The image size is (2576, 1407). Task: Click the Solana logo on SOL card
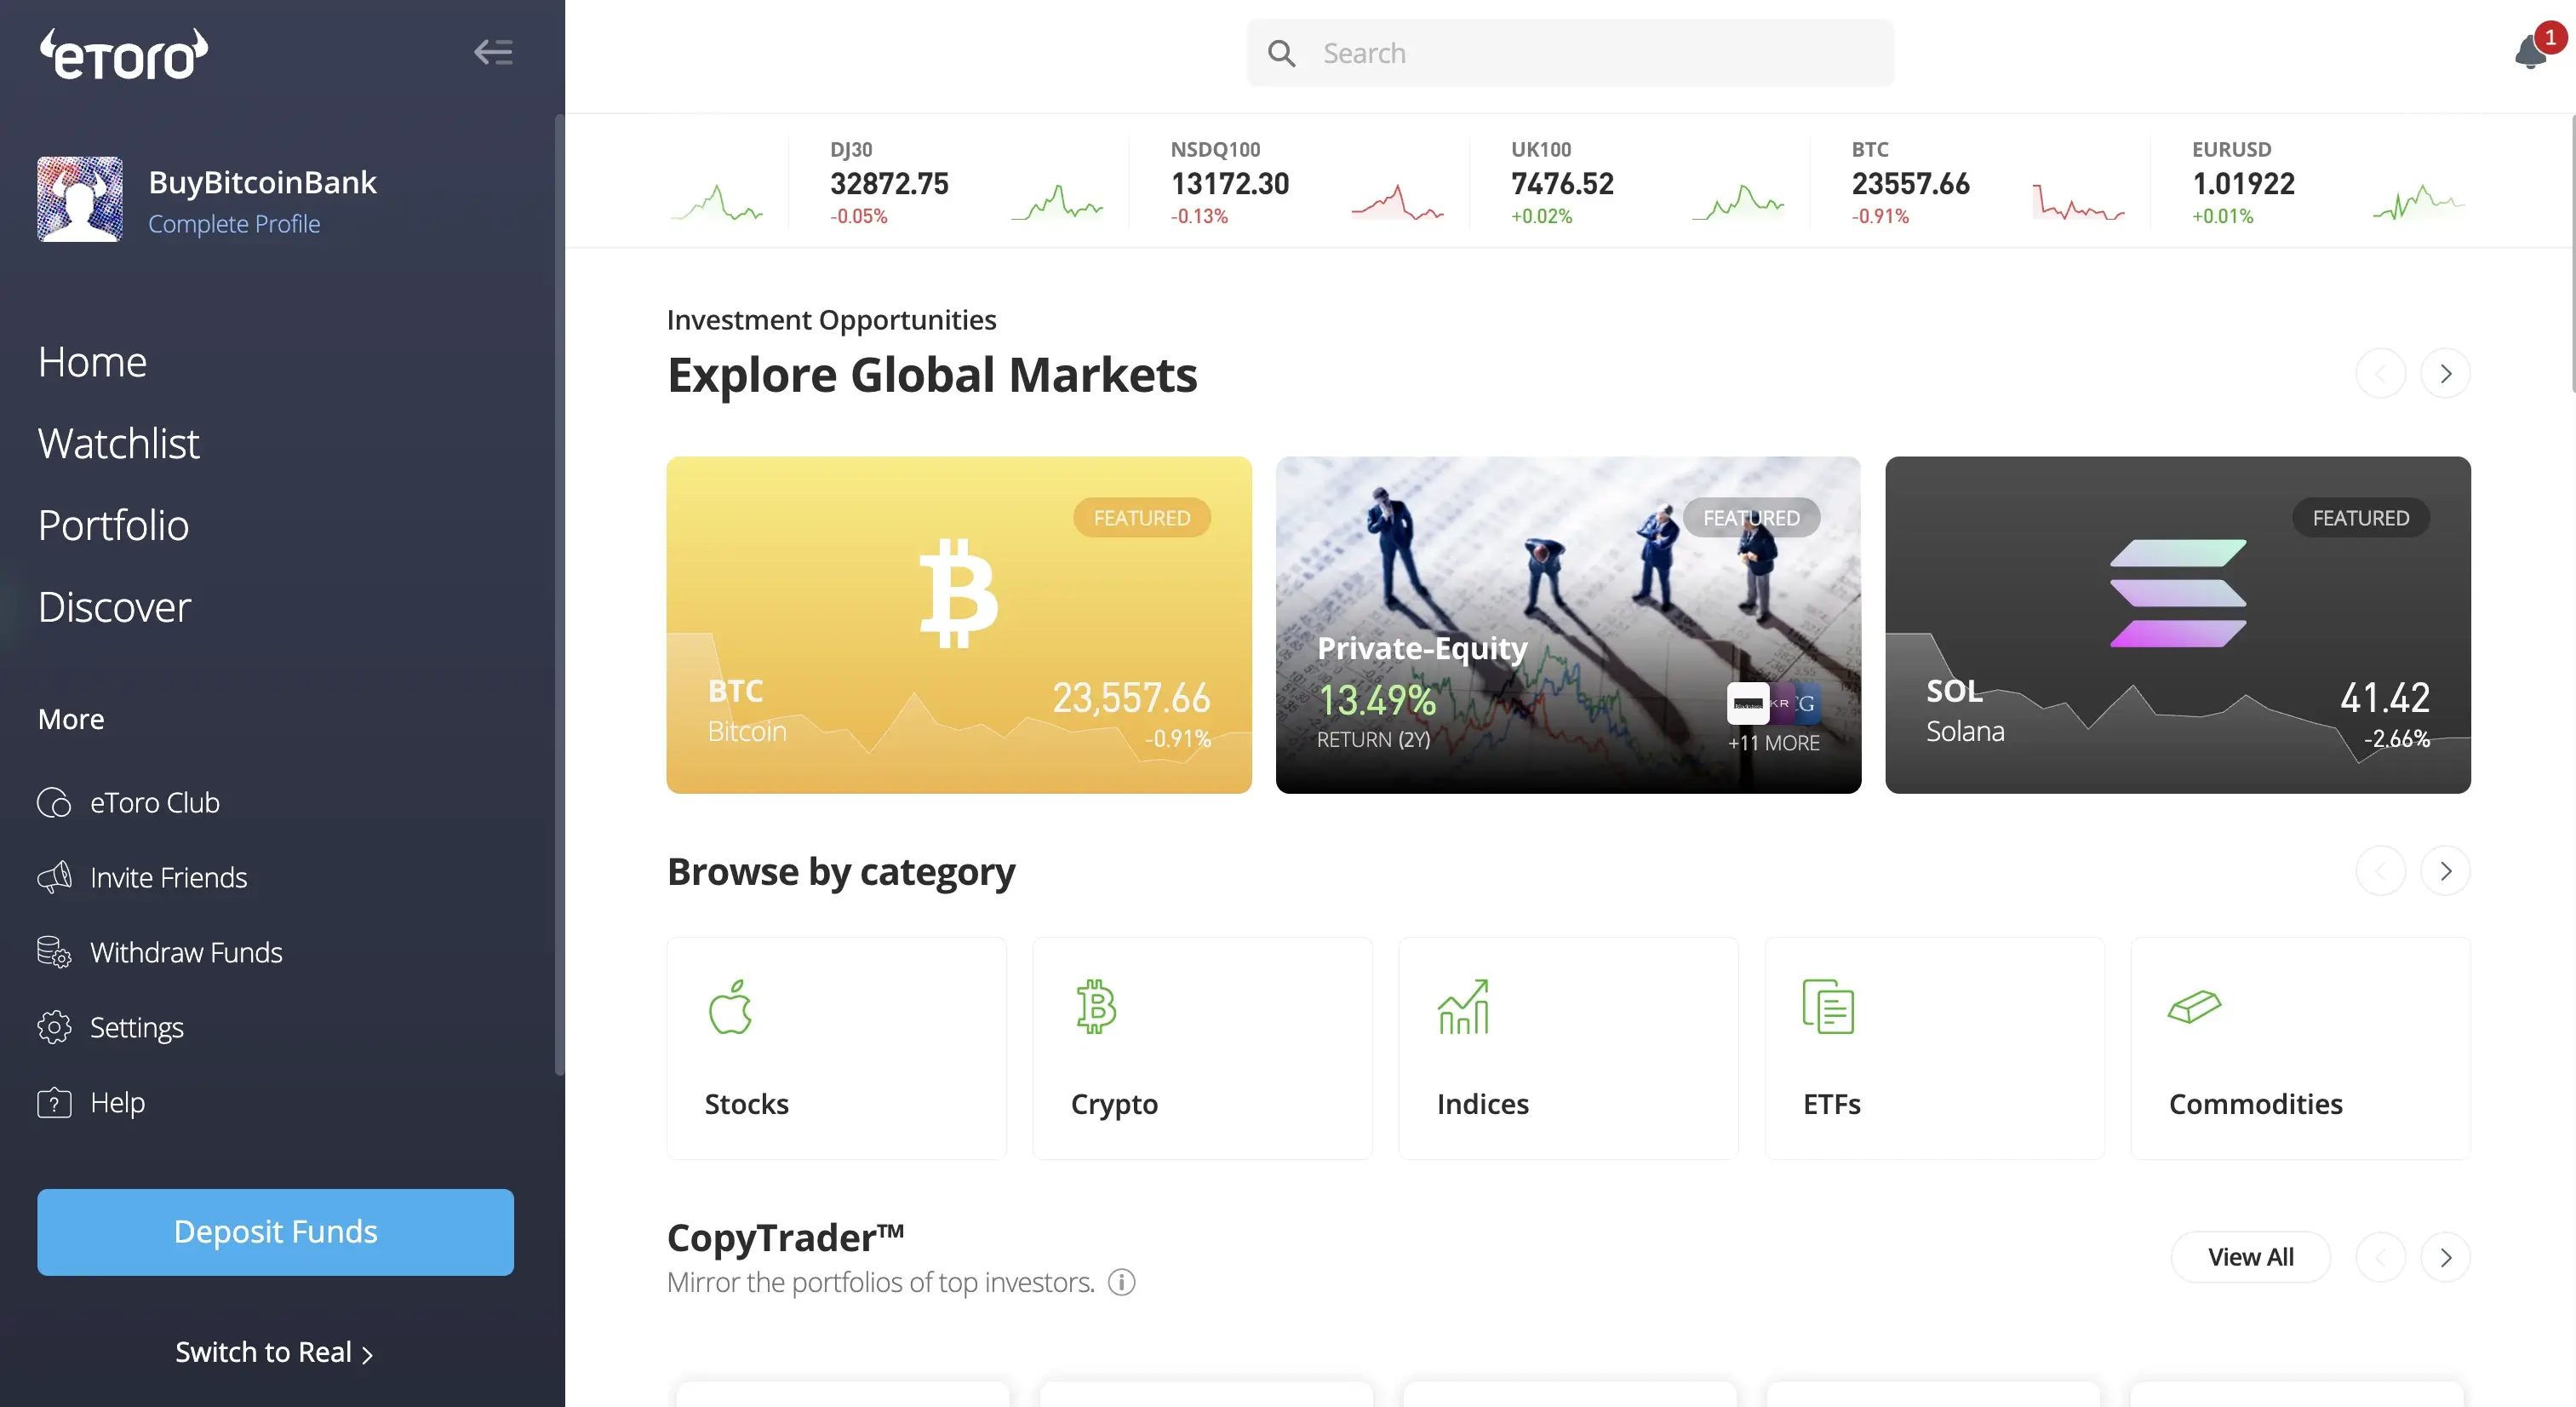2178,593
